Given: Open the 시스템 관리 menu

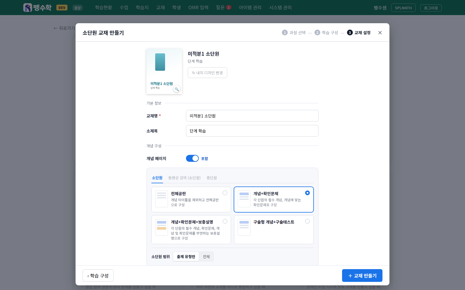Looking at the screenshot, I should click(280, 8).
